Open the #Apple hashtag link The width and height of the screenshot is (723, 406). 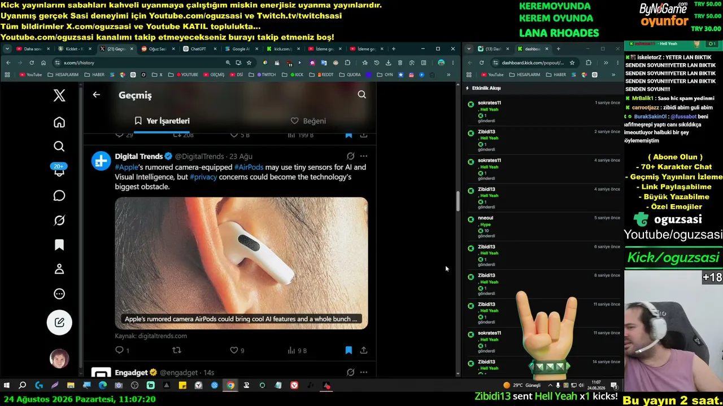(x=127, y=167)
